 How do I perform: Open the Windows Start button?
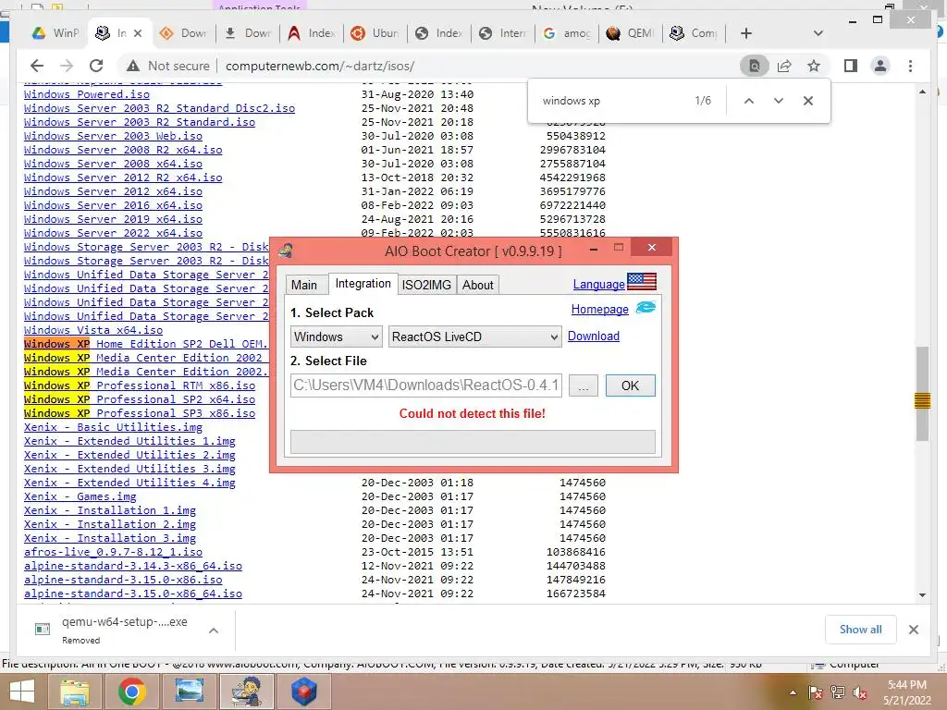tap(22, 692)
